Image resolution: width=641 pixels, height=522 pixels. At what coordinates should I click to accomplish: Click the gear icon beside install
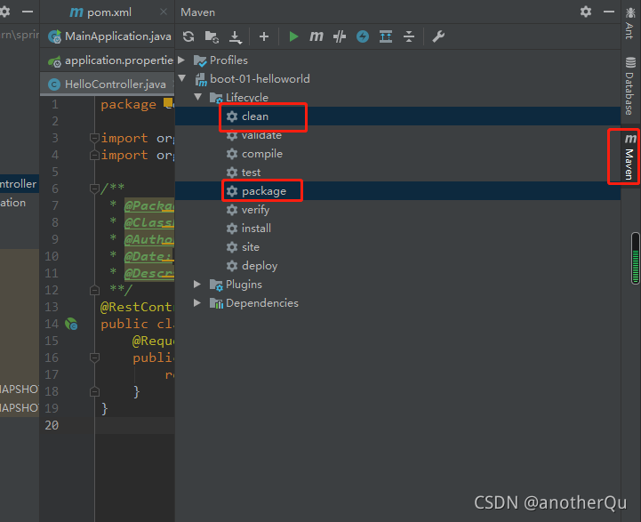pos(232,229)
